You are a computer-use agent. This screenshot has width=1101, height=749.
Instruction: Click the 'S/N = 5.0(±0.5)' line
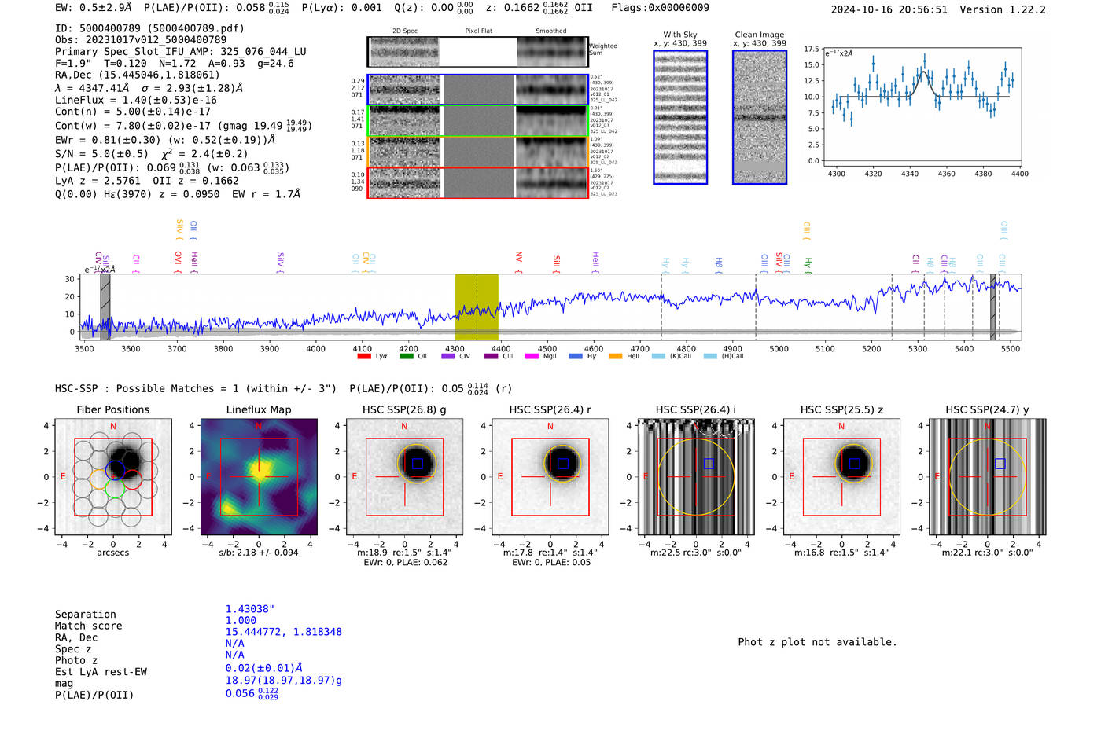tap(102, 154)
